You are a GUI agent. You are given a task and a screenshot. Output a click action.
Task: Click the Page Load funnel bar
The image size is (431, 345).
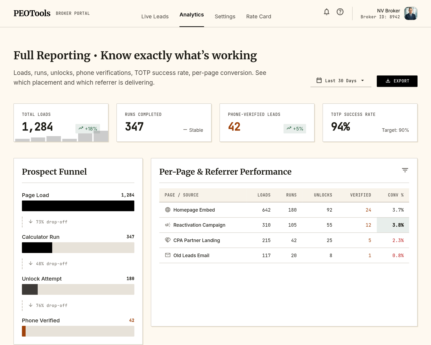(x=78, y=206)
